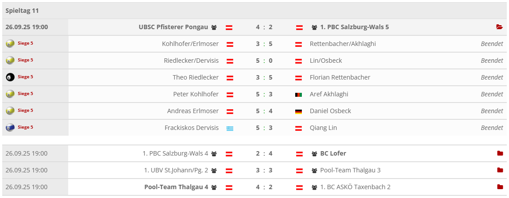Click the Spieltag 11 header
The height and width of the screenshot is (198, 509).
tap(22, 10)
